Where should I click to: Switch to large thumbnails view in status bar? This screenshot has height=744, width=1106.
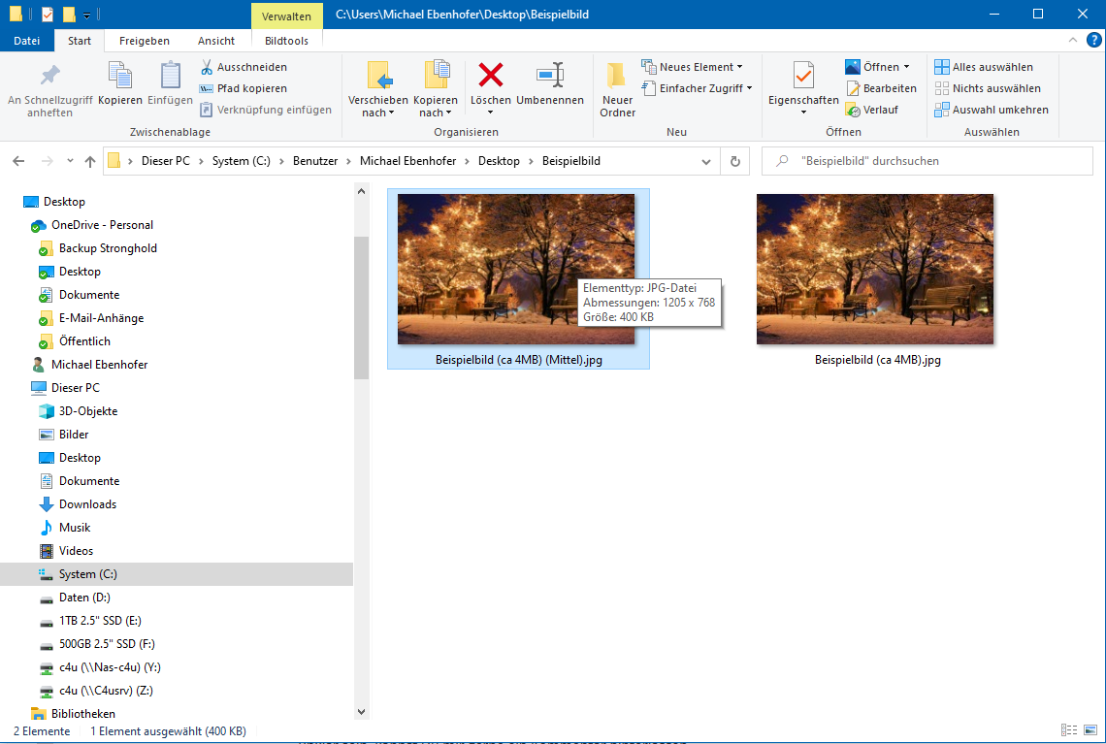pyautogui.click(x=1090, y=730)
